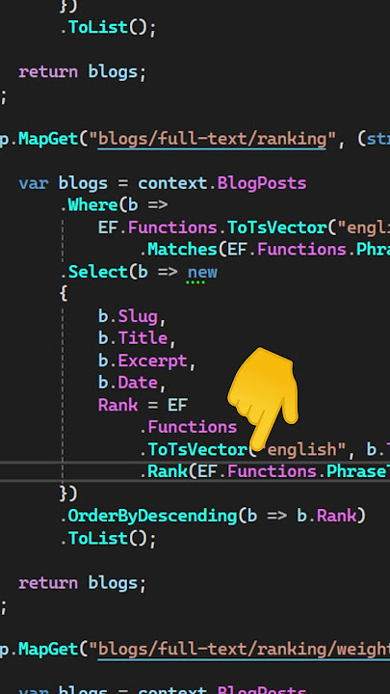The width and height of the screenshot is (390, 694).
Task: Open the blogs/full-text/ranking/weight route string
Action: pyautogui.click(x=244, y=650)
